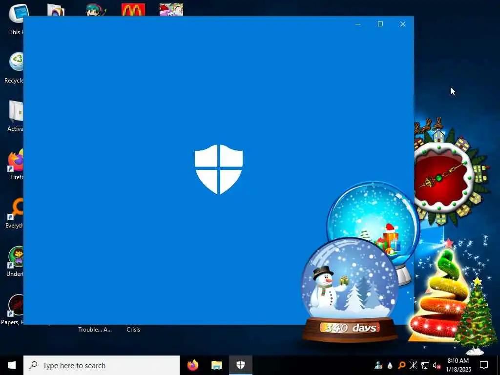Maximize the Windows Security window
This screenshot has height=375, width=500.
pos(380,24)
